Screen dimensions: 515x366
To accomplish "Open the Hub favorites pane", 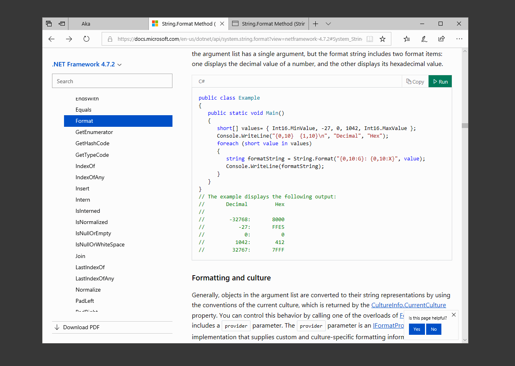I will click(x=407, y=39).
